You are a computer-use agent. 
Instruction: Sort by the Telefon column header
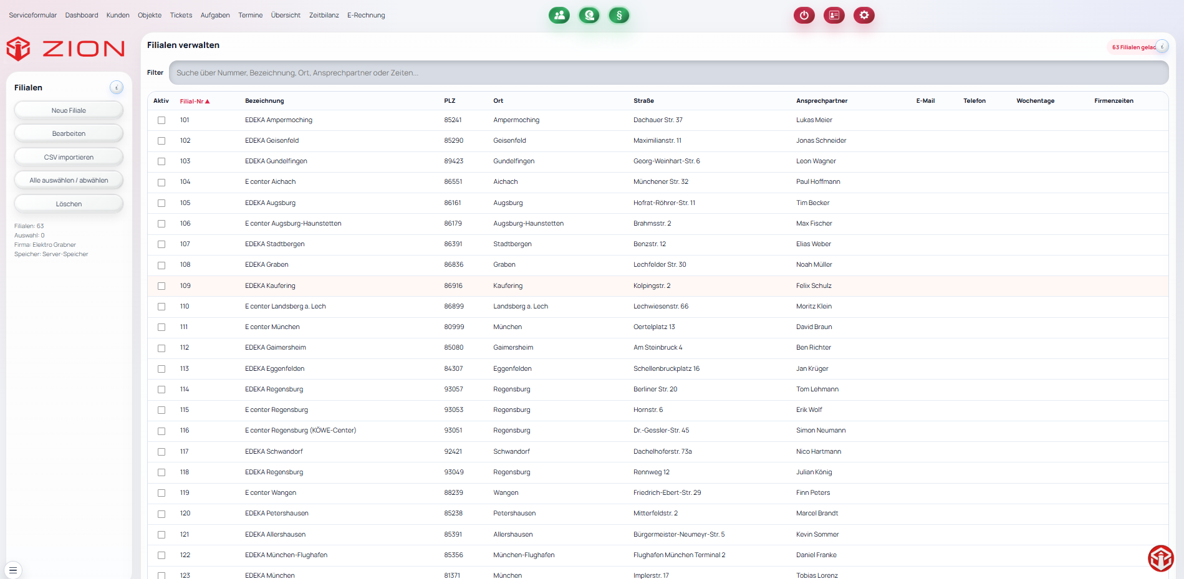click(x=975, y=101)
